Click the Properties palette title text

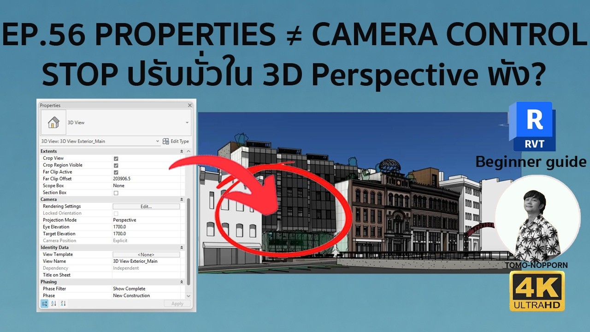[x=50, y=105]
